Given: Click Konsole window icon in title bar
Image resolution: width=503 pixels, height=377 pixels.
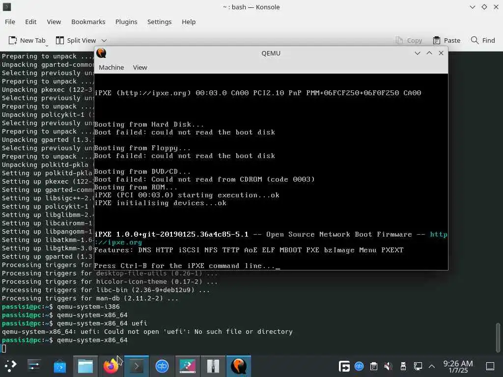Looking at the screenshot, I should pos(7,7).
